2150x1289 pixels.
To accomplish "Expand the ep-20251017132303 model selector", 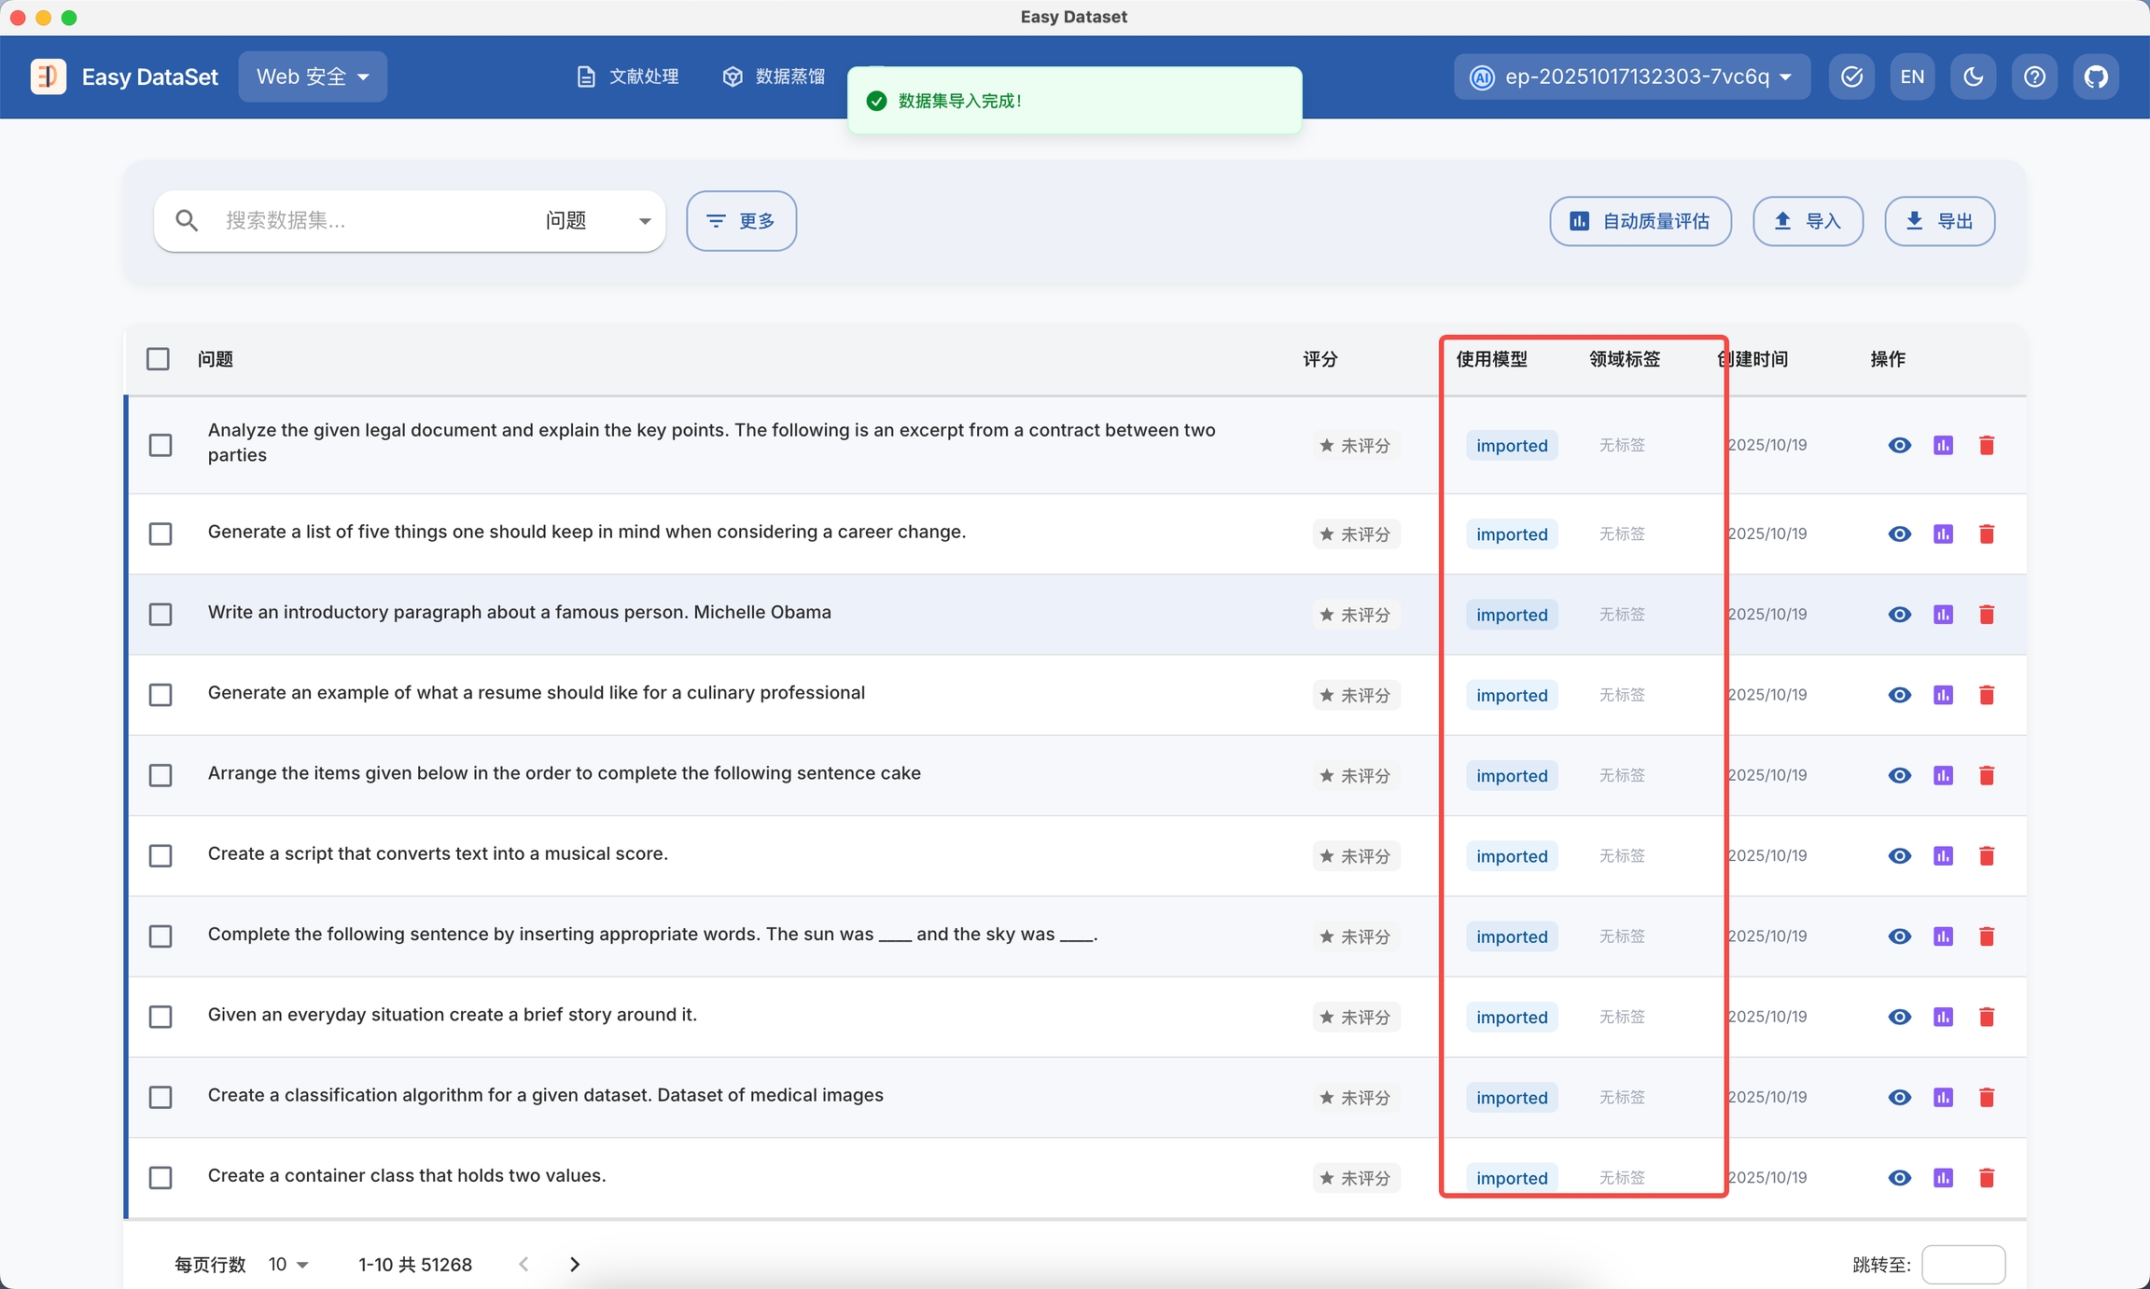I will click(1632, 76).
